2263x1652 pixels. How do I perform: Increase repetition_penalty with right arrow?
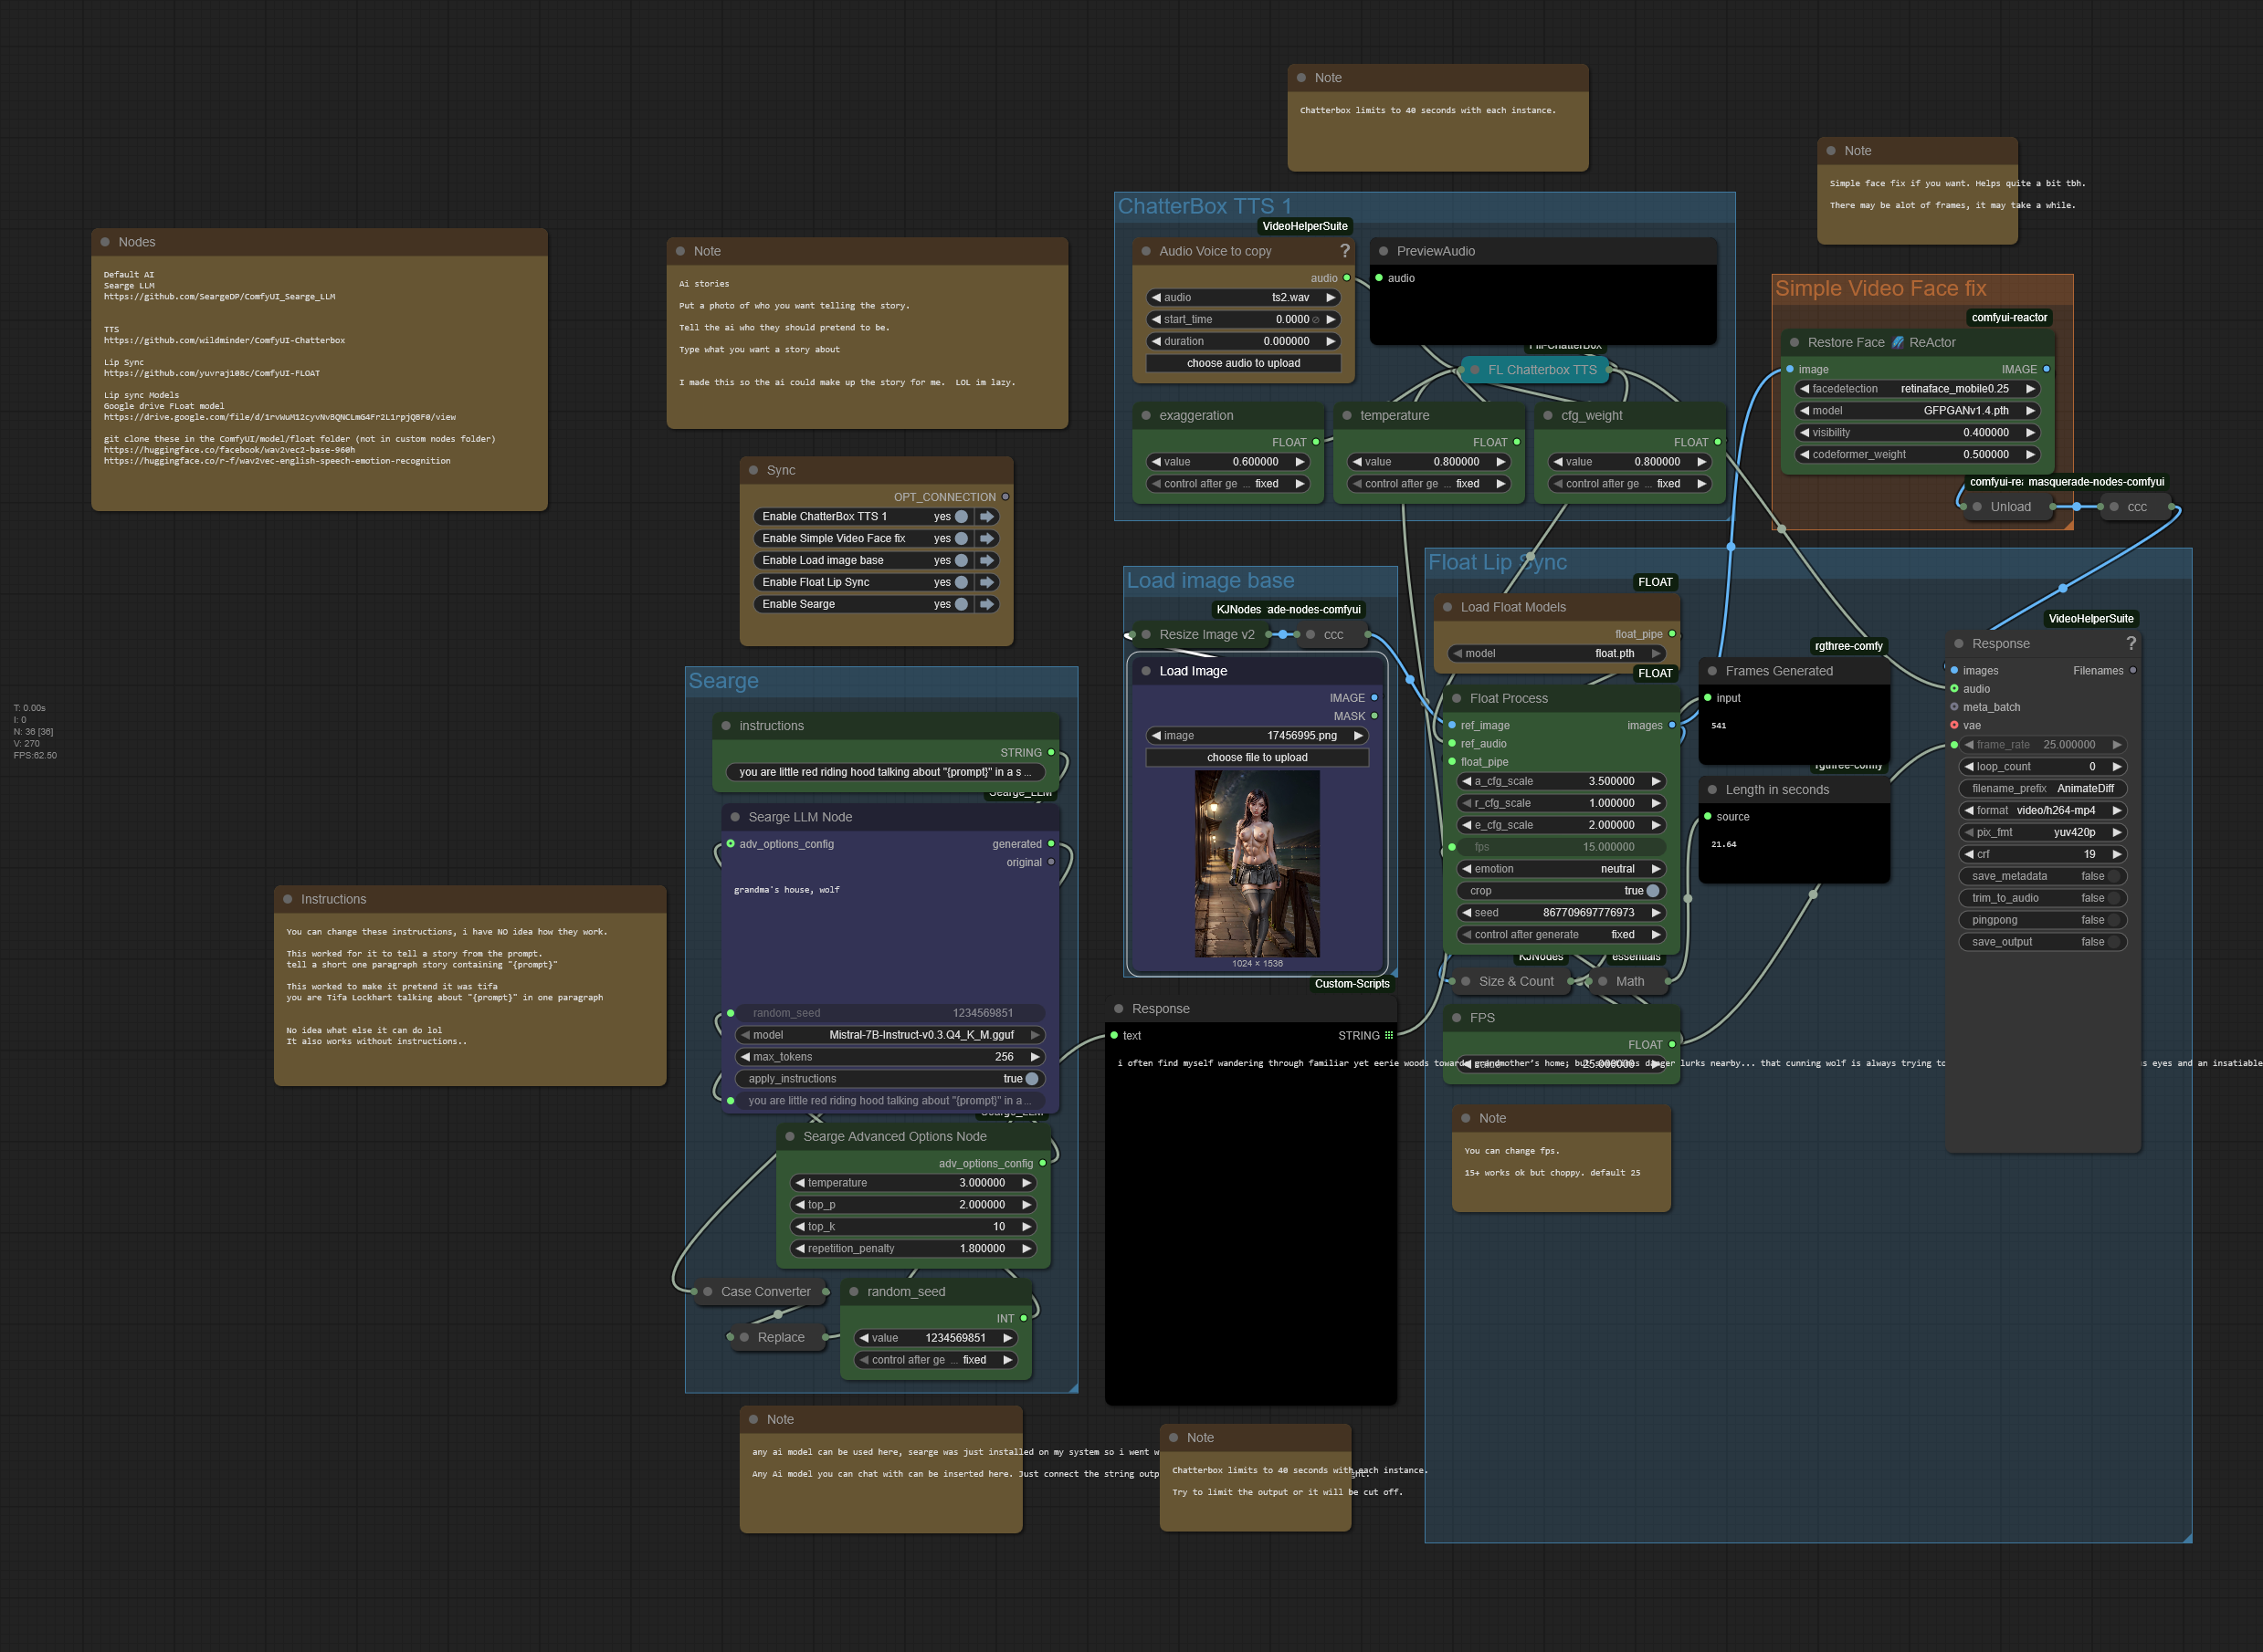tap(1026, 1249)
